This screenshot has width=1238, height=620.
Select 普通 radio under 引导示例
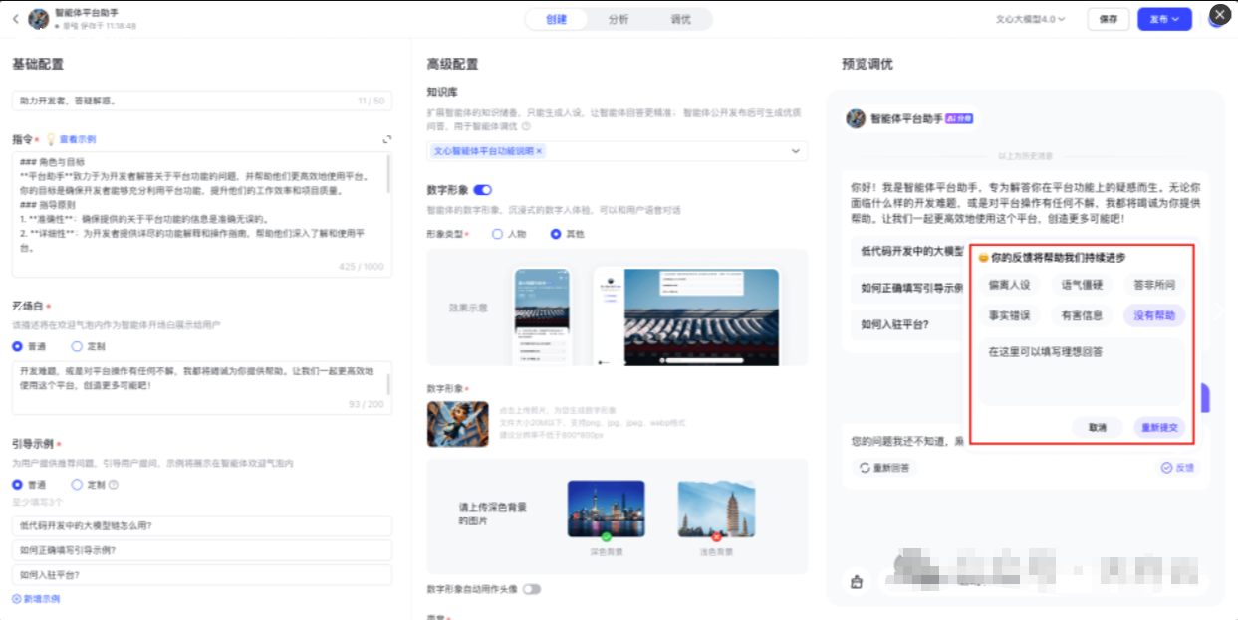point(17,485)
